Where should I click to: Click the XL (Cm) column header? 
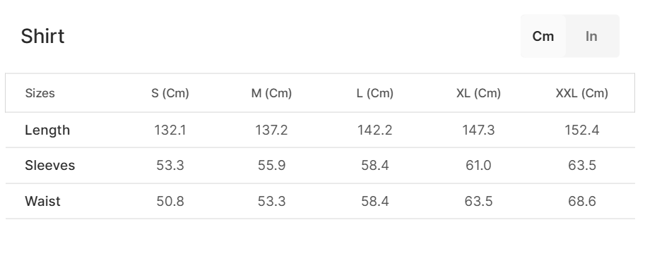pyautogui.click(x=478, y=93)
